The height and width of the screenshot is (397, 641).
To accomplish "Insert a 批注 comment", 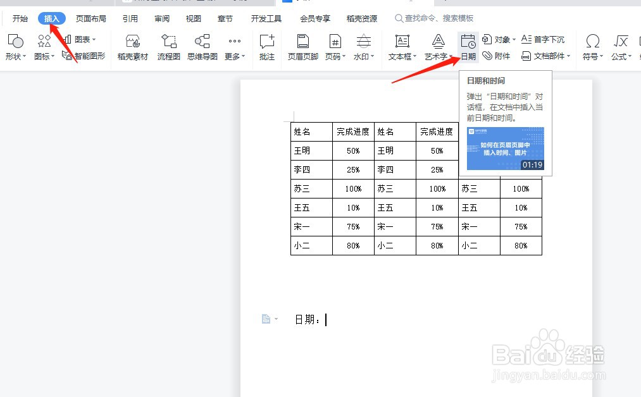I will point(266,47).
